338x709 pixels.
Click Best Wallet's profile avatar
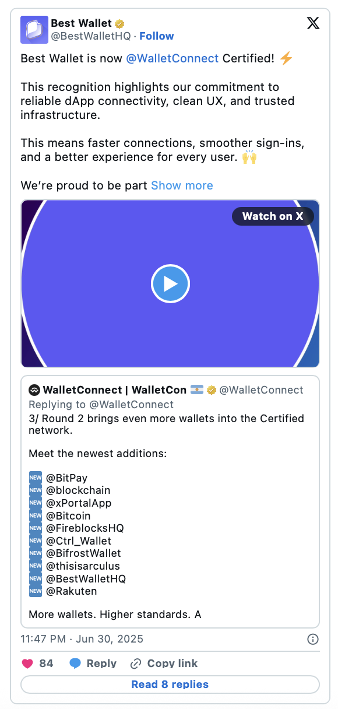(34, 30)
